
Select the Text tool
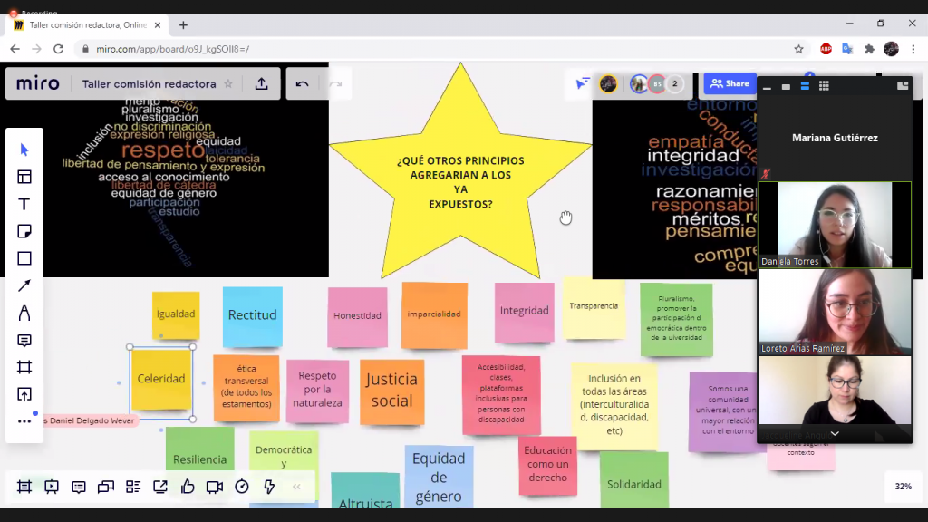24,204
